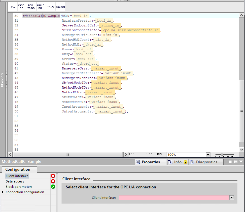This screenshot has width=245, height=212.
Task: Insert a FOR TO DO loop snippet
Action: [31, 7]
